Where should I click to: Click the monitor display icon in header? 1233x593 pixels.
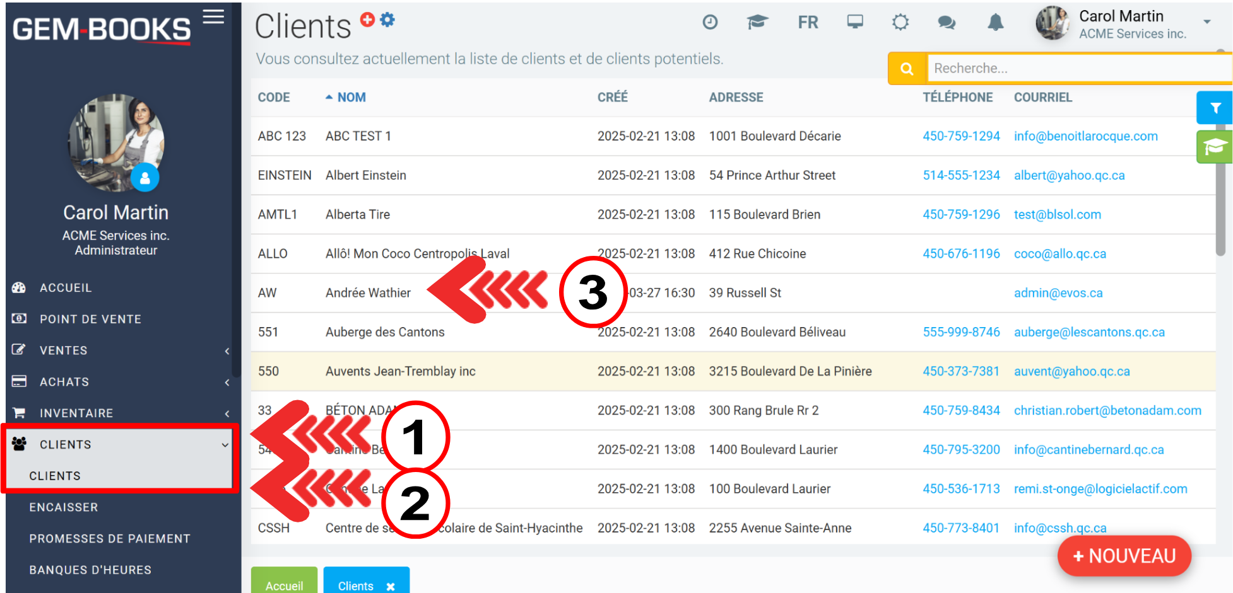tap(855, 23)
